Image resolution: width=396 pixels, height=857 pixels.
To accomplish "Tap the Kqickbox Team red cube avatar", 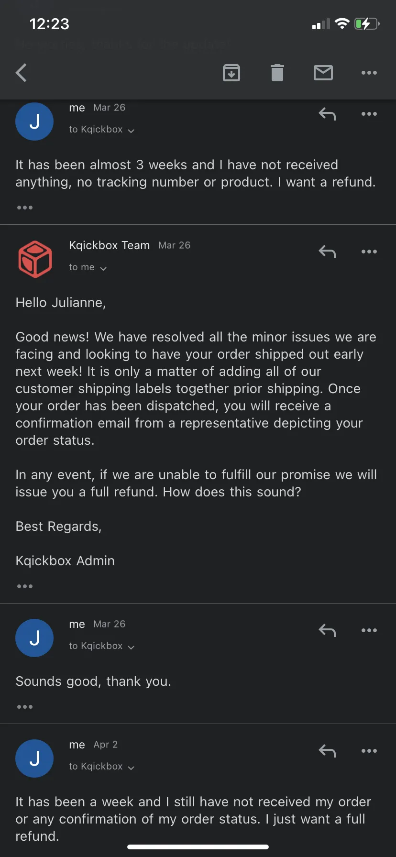I will tap(34, 259).
